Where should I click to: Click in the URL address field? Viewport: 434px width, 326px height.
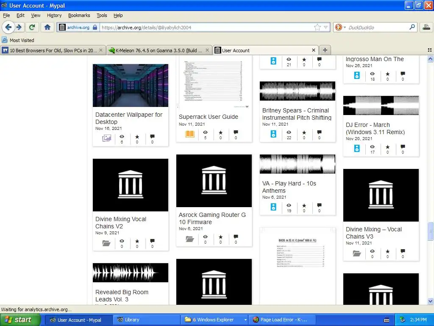point(206,27)
